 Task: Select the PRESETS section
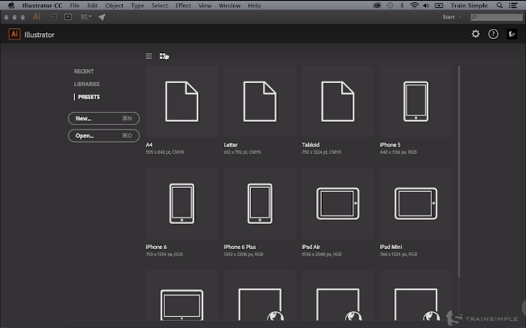tap(89, 97)
